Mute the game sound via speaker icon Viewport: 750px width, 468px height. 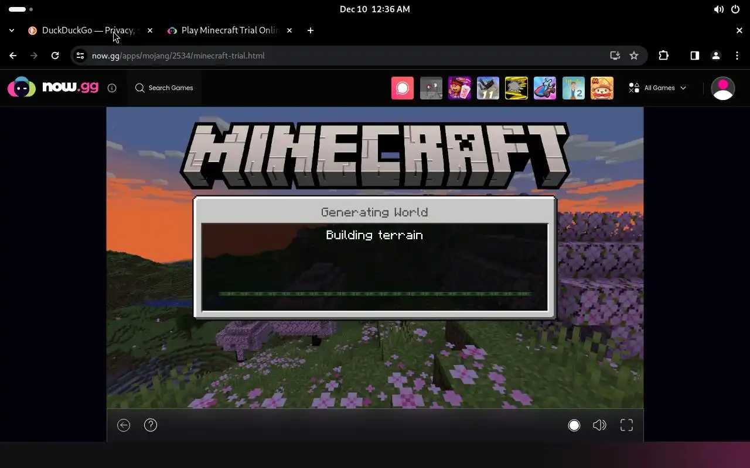[599, 425]
